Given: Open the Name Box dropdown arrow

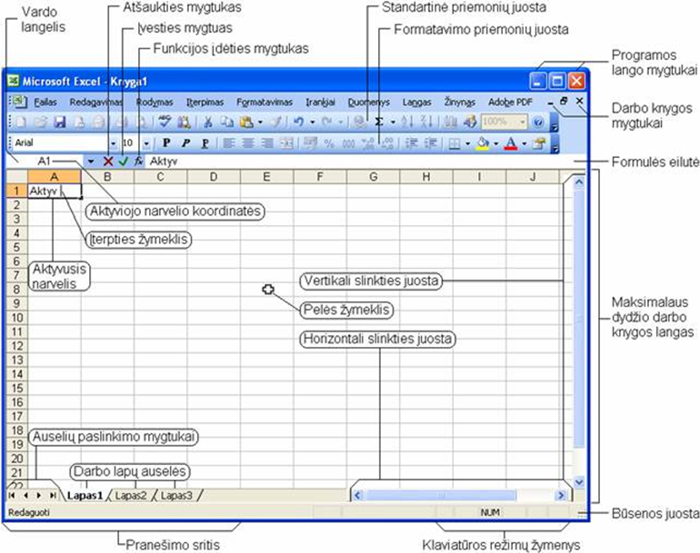Looking at the screenshot, I should click(x=91, y=161).
